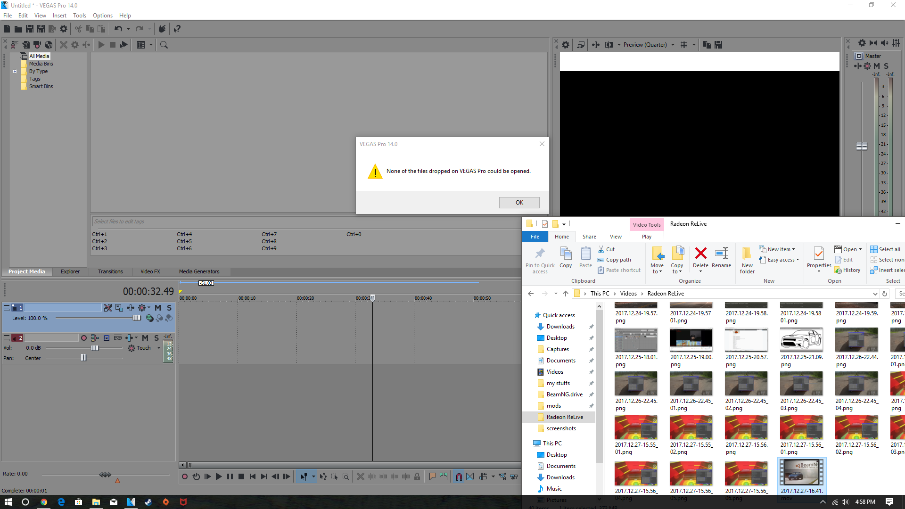
Task: Open address bar history dropdown in Explorer
Action: tap(875, 294)
